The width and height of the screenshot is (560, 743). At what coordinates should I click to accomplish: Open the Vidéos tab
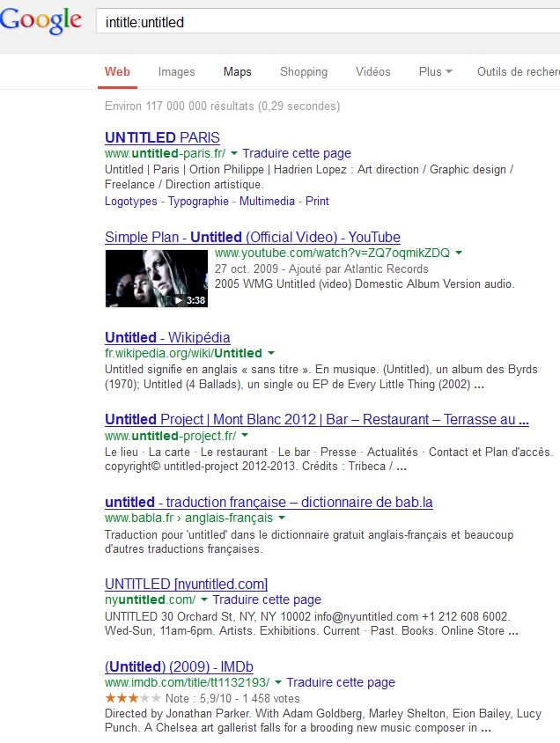pos(372,72)
